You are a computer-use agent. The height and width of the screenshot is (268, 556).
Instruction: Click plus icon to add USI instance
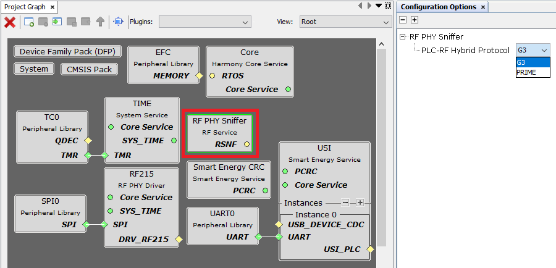pyautogui.click(x=360, y=203)
